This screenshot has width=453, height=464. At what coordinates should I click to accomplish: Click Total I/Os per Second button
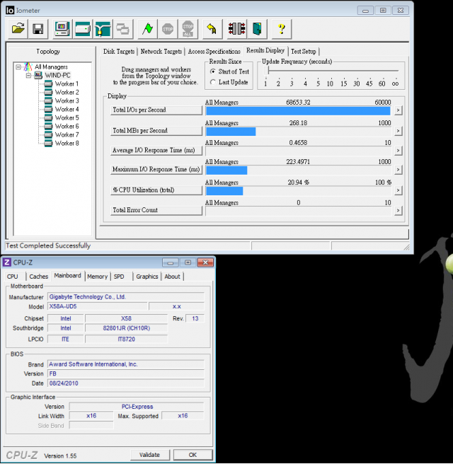(156, 110)
